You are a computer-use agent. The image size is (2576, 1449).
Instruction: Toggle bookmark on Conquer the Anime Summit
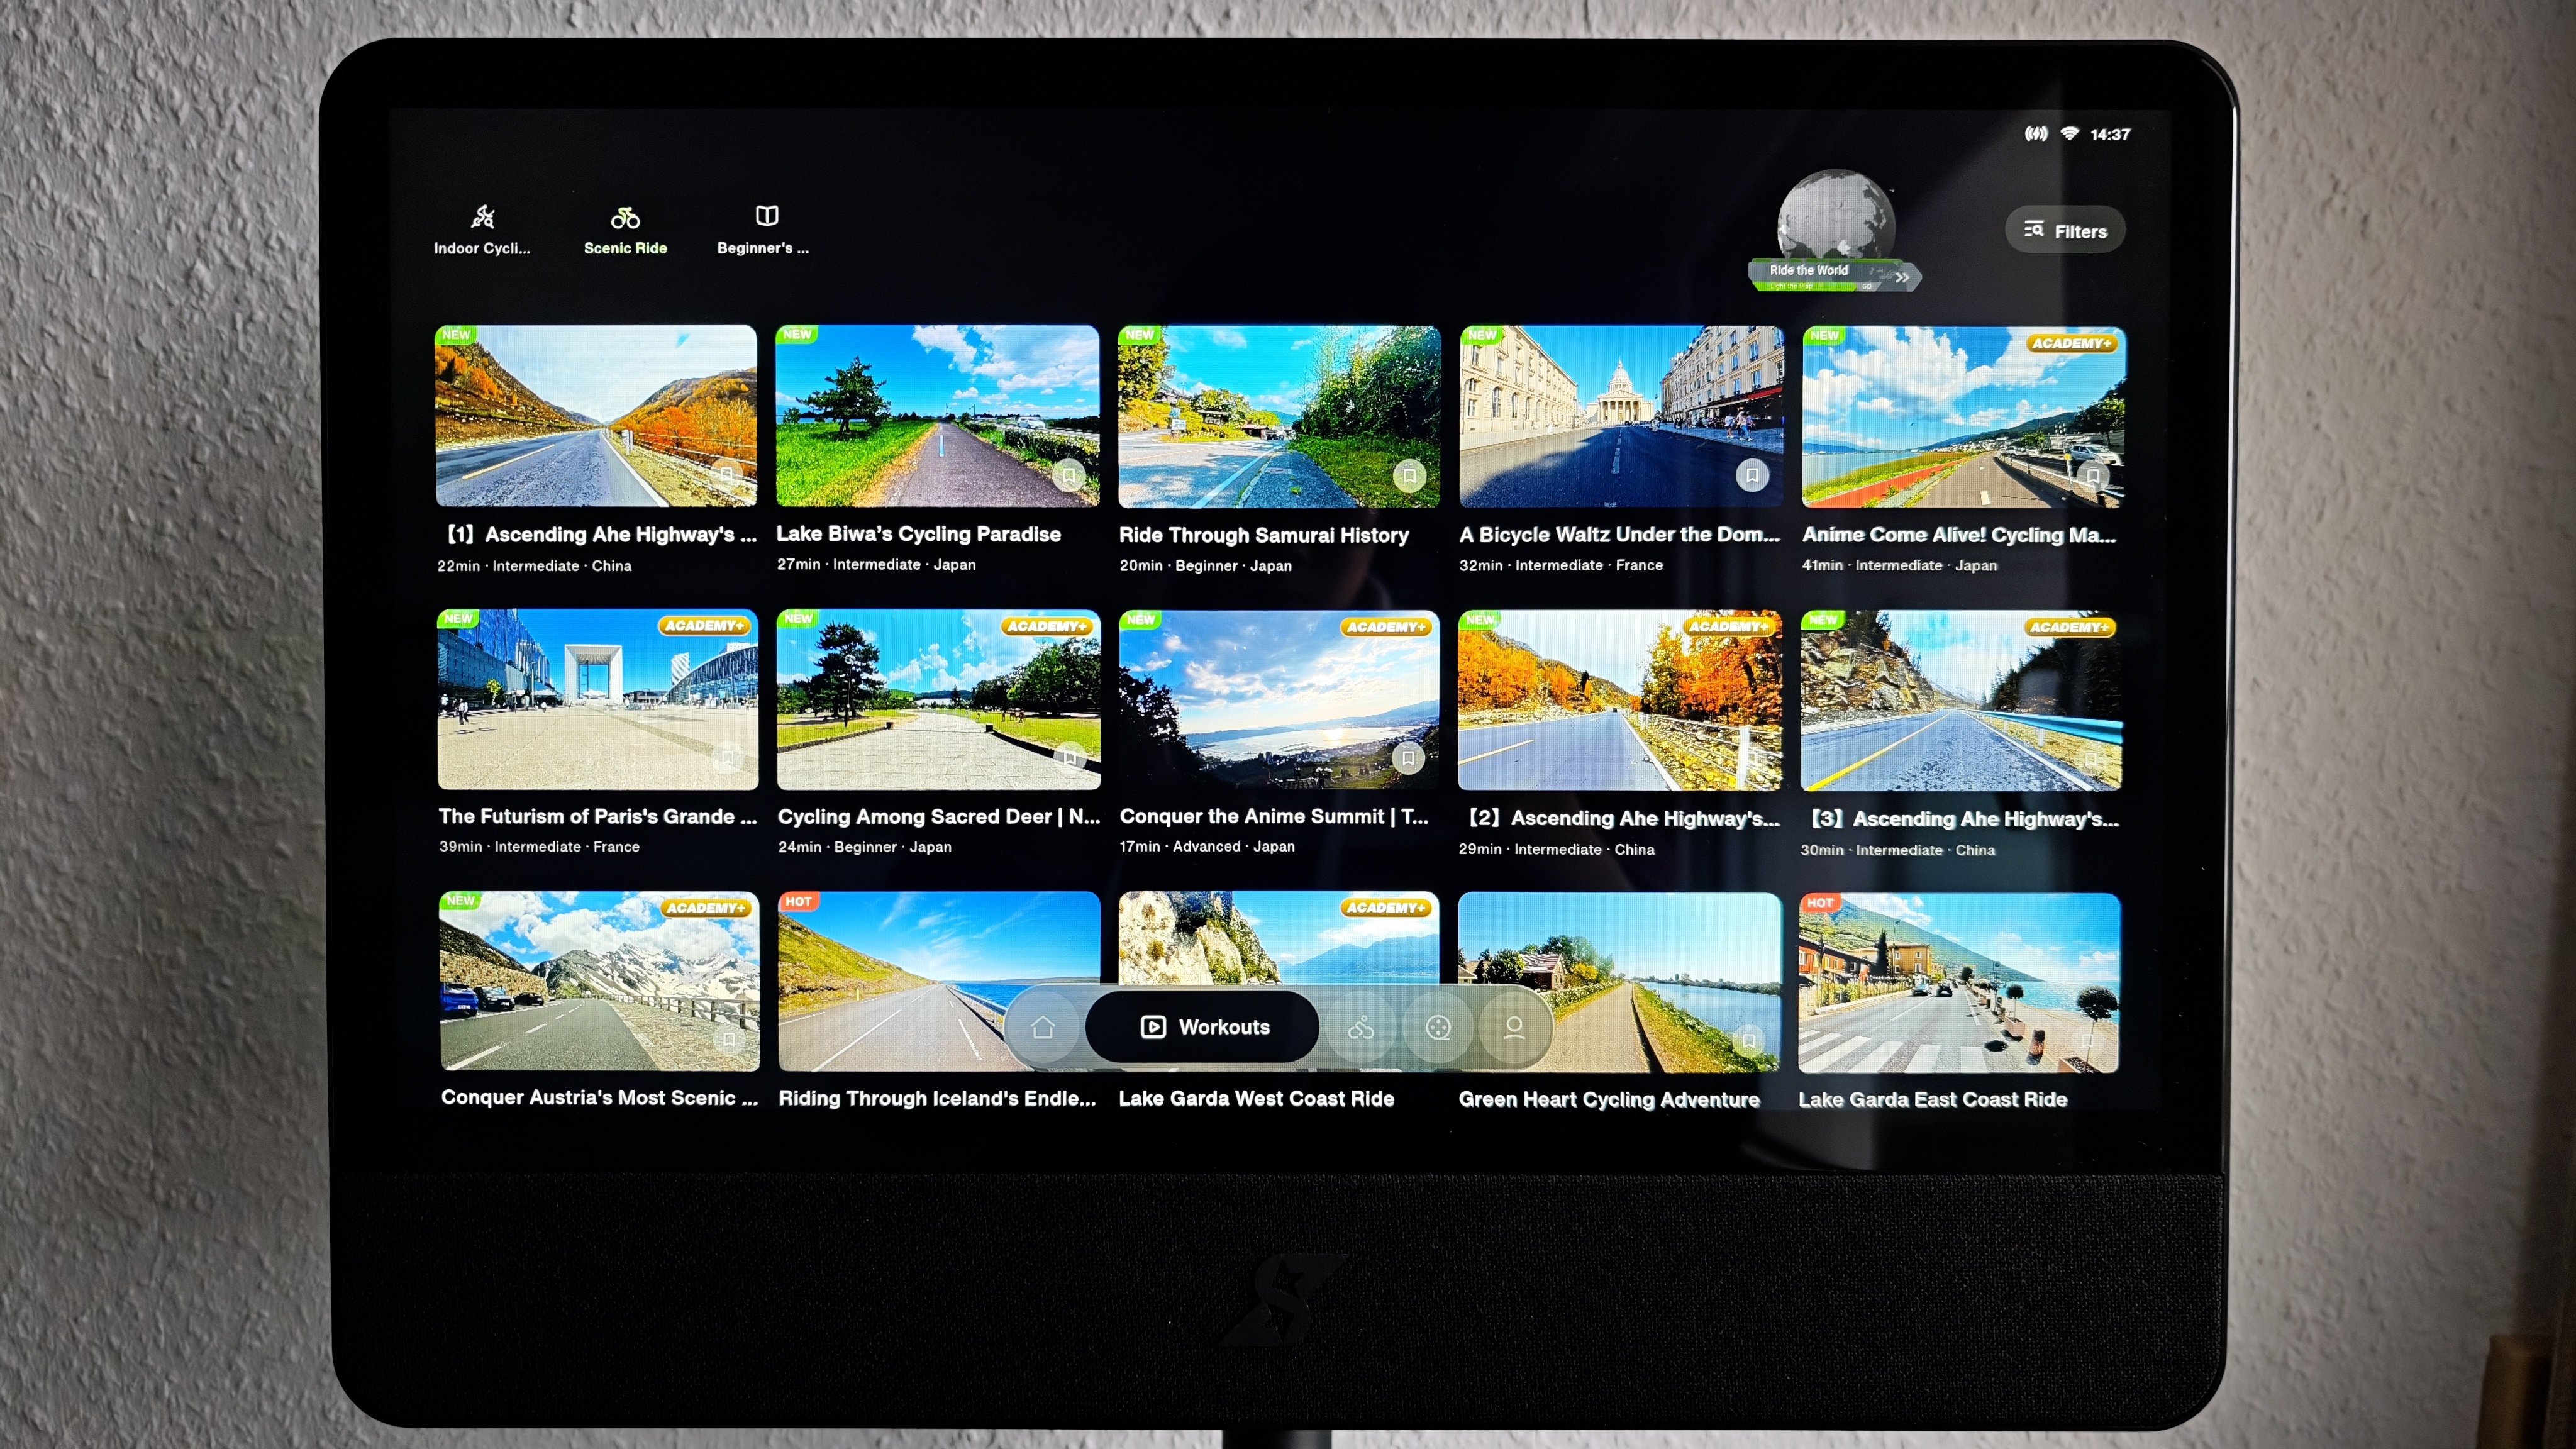[x=1408, y=758]
